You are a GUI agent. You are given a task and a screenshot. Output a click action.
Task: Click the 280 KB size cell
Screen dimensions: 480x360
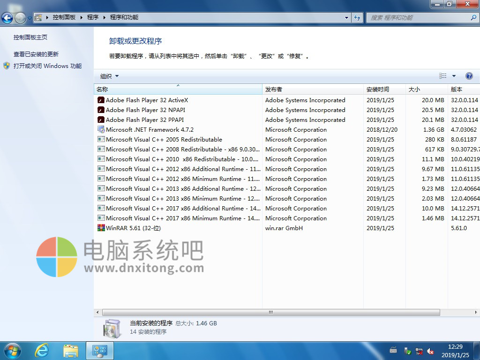click(435, 140)
